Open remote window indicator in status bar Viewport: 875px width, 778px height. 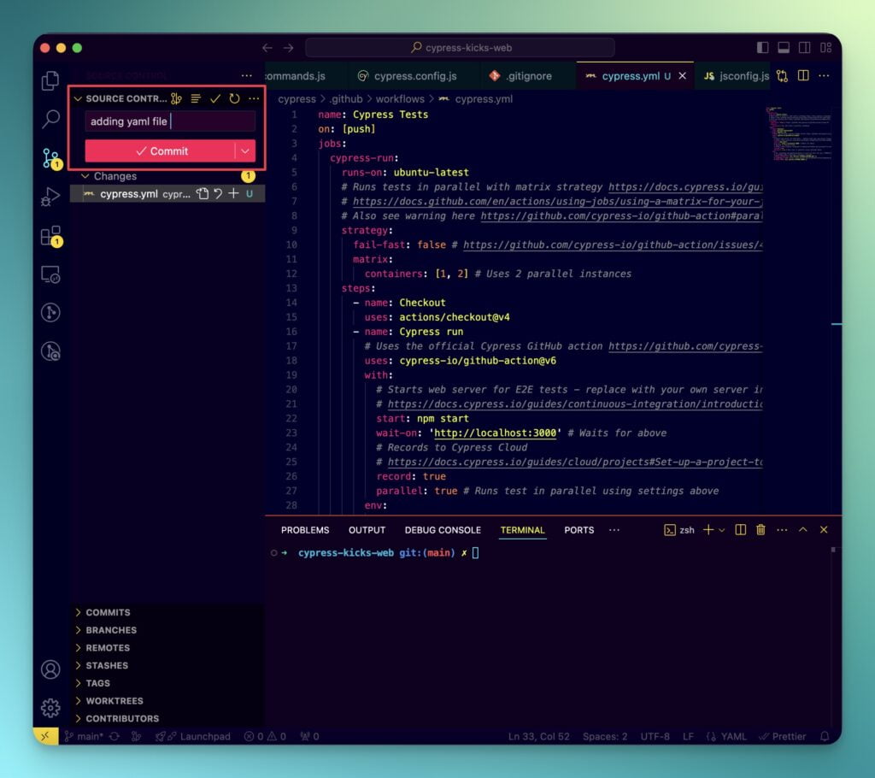[45, 736]
